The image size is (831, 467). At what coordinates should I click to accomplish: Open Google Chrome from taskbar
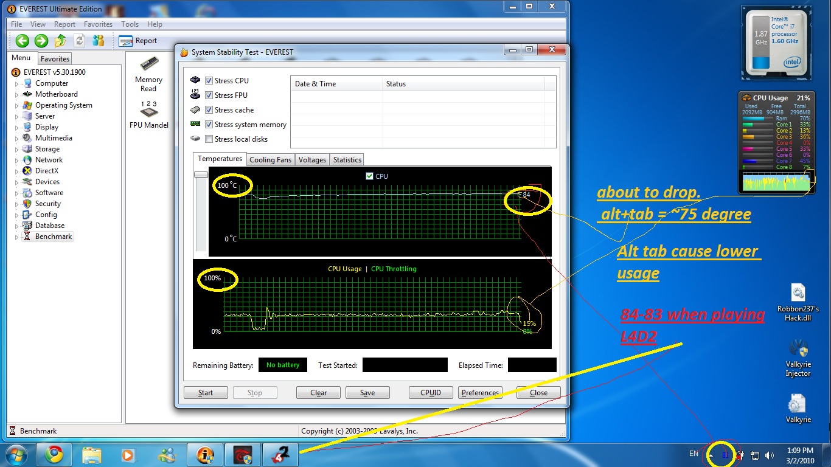click(x=54, y=455)
